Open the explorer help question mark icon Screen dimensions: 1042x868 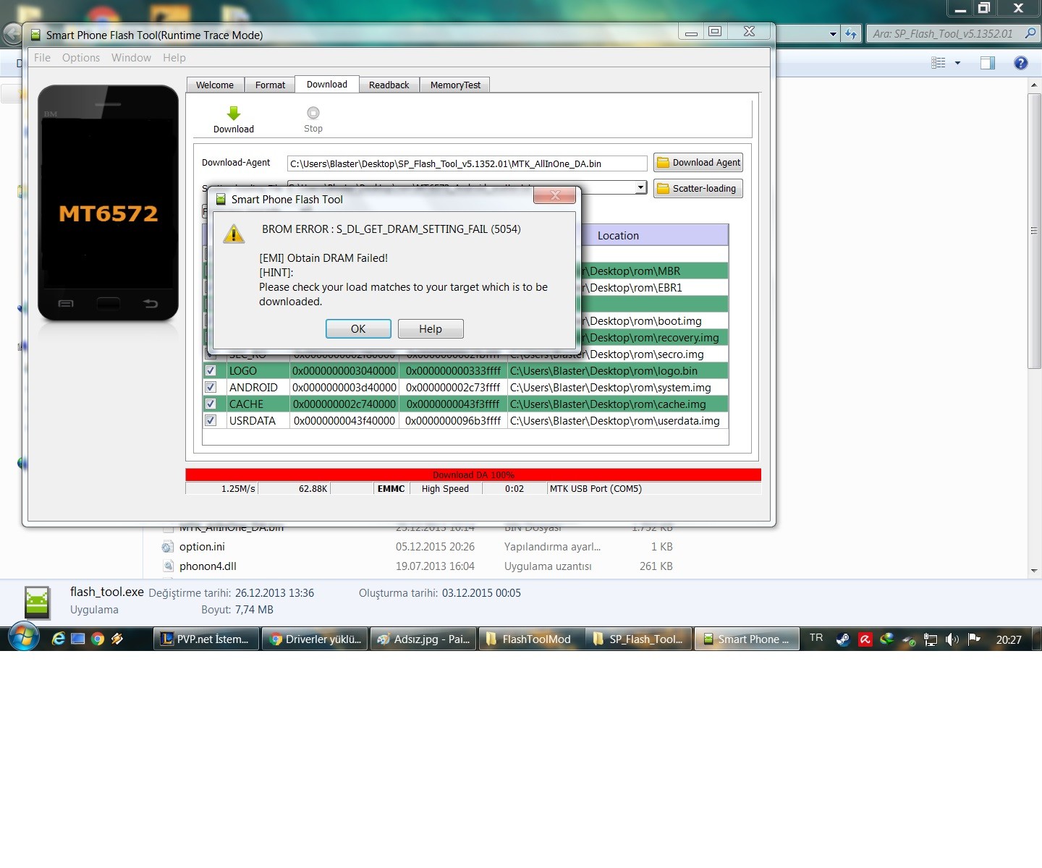pos(1020,63)
